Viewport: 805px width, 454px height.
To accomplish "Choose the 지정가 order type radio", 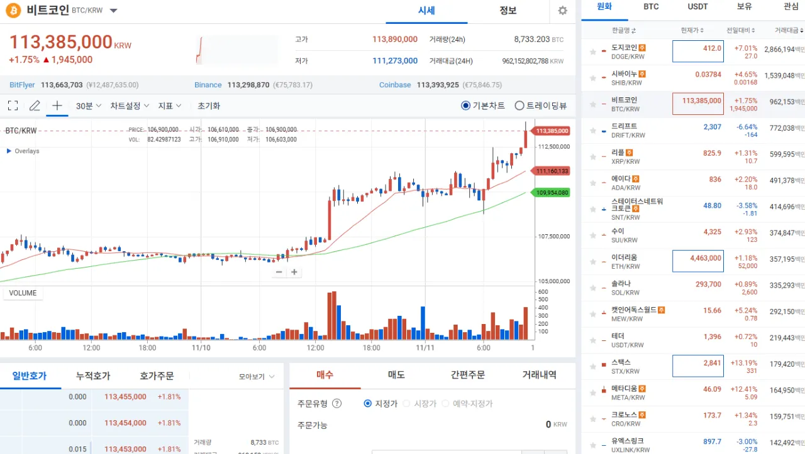I will point(368,404).
